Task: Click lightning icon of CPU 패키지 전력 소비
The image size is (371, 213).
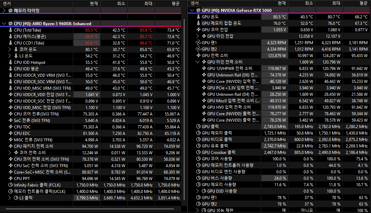Action: coord(11,146)
